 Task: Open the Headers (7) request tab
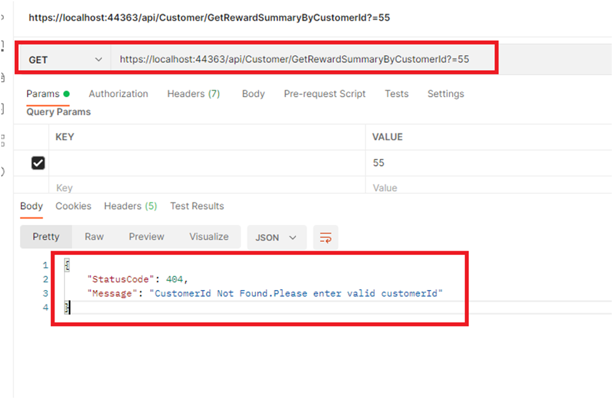click(x=193, y=93)
